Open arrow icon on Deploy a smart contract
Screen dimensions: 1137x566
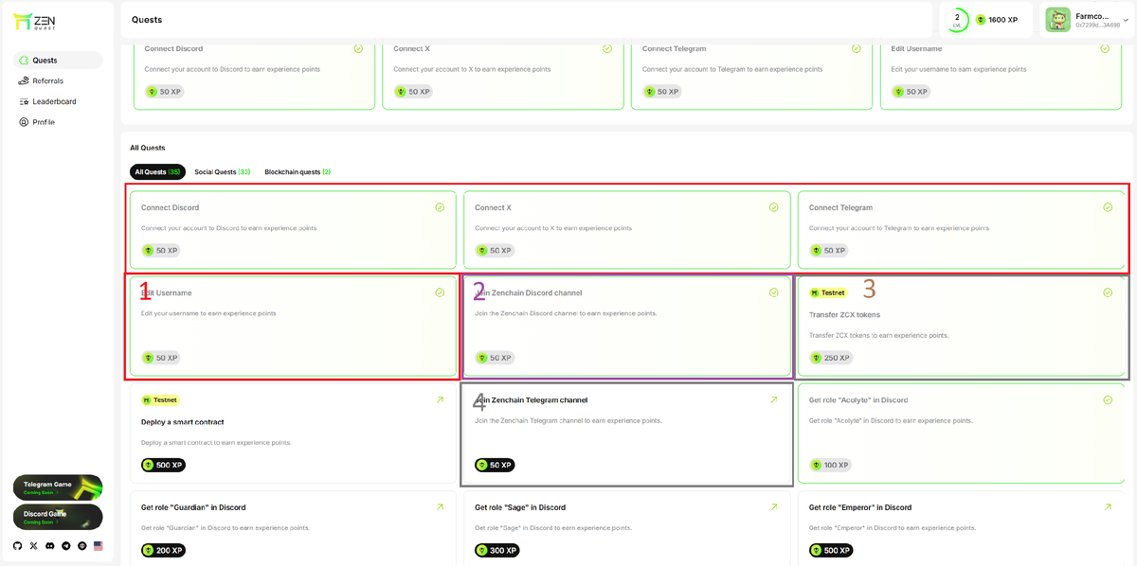(440, 400)
